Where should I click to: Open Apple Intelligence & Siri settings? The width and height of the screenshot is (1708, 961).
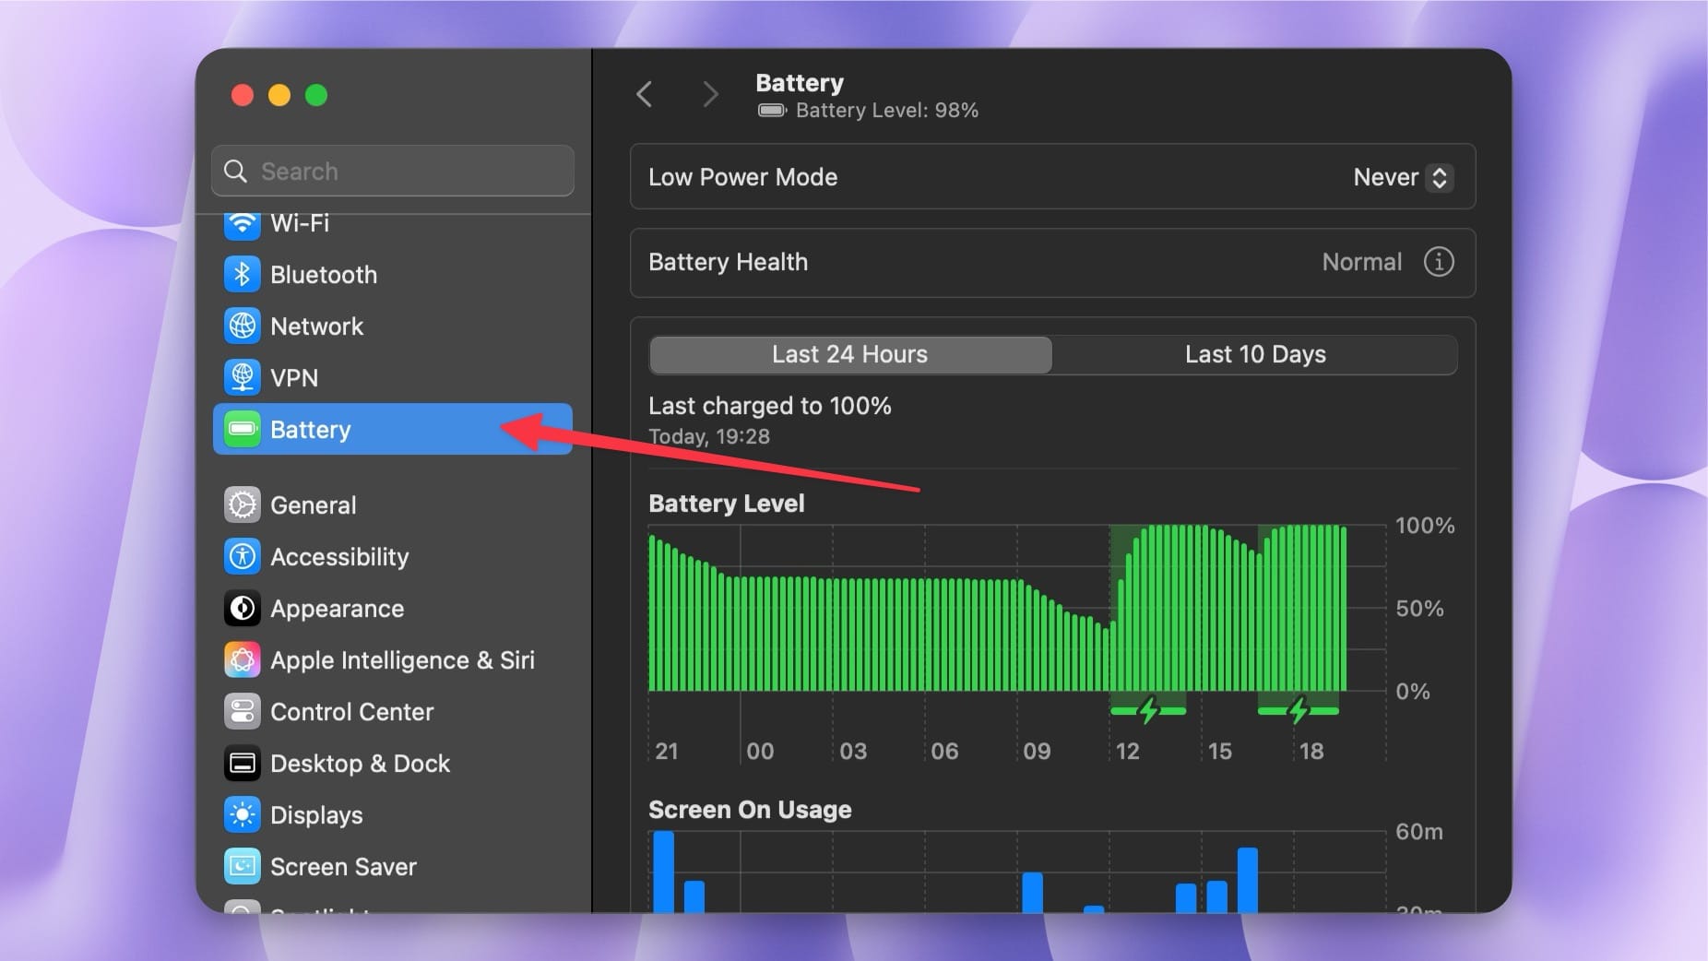pyautogui.click(x=402, y=659)
